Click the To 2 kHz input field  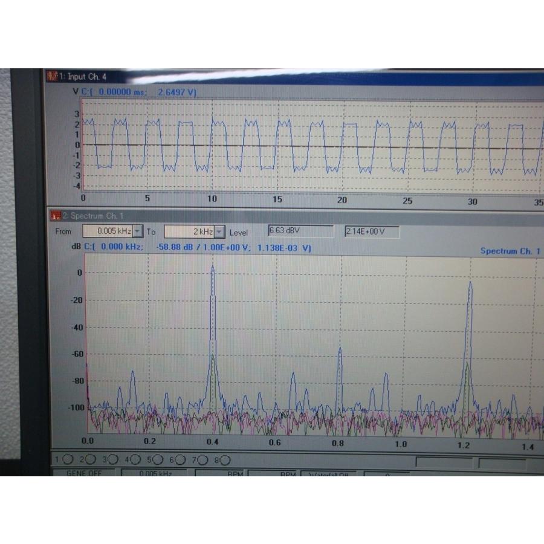[189, 232]
